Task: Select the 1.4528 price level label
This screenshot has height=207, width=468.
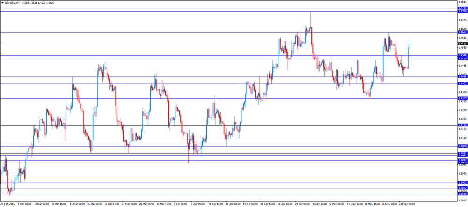Action: coord(462,59)
